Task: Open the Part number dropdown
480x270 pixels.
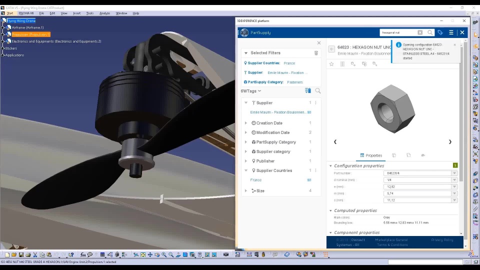Action: [x=454, y=173]
